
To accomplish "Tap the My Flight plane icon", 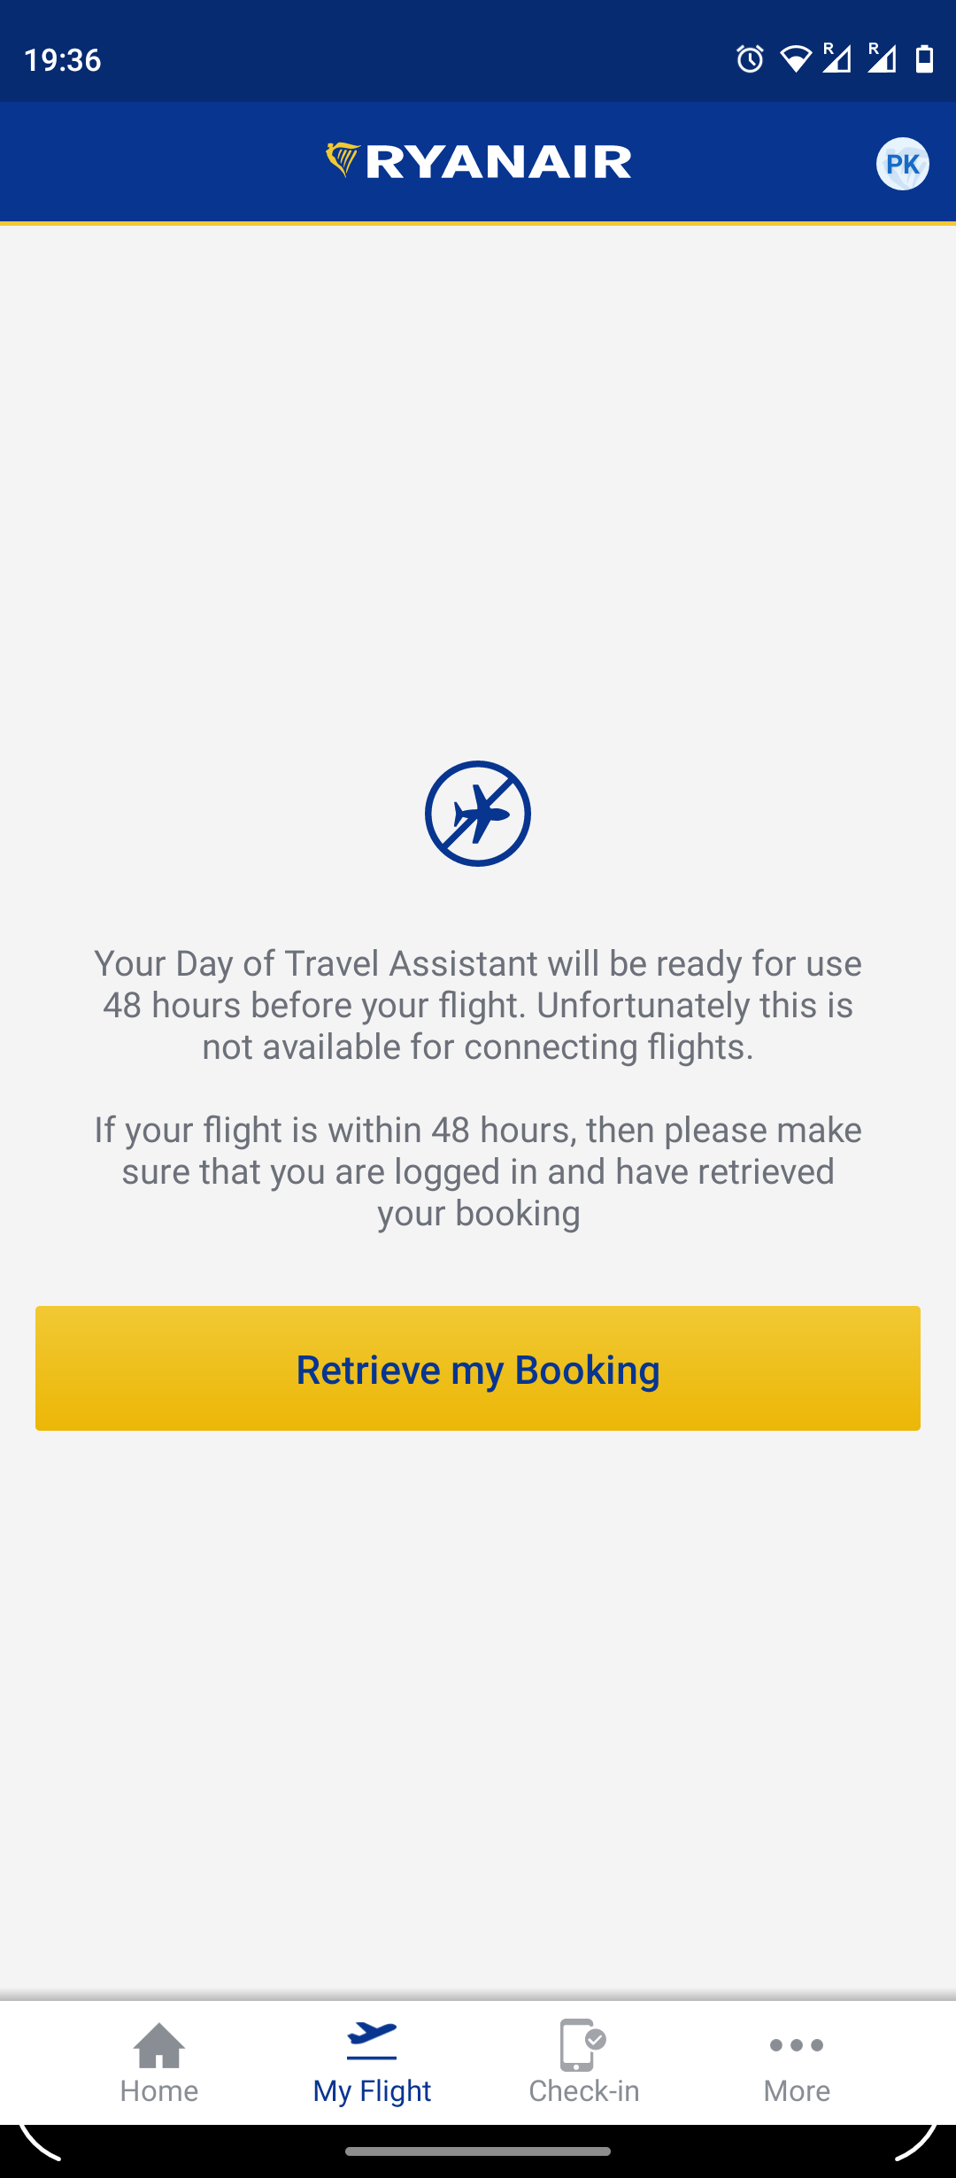I will [x=372, y=2042].
